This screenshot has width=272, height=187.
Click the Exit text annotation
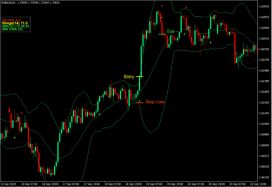tap(171, 31)
